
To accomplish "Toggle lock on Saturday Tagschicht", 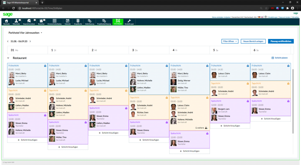I will click(x=248, y=83).
